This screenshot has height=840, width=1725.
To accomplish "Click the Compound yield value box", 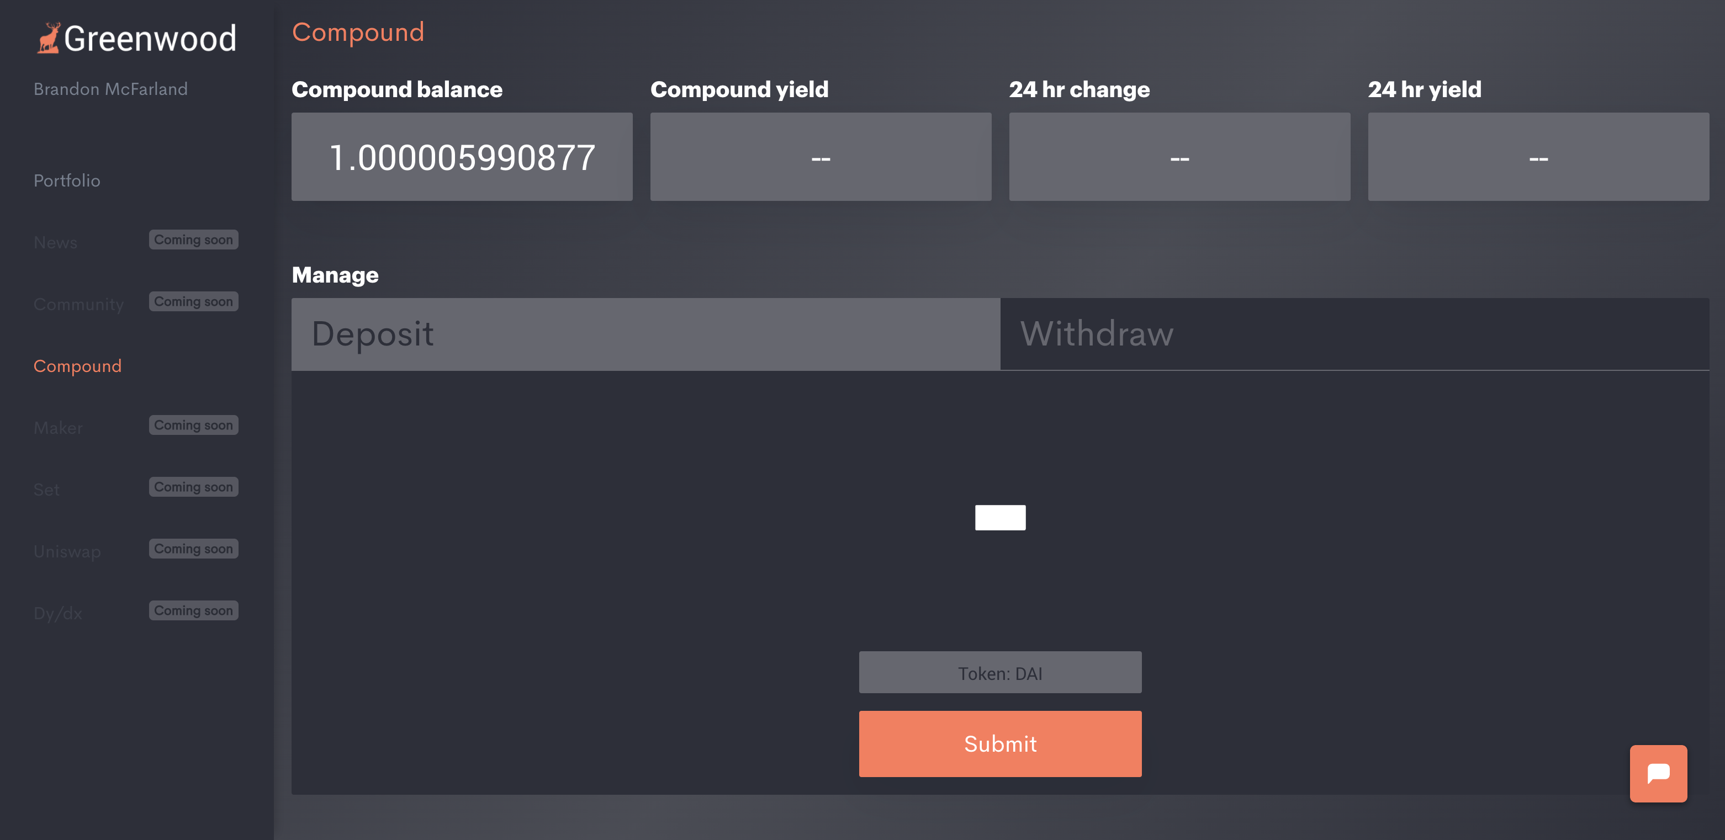I will [x=821, y=157].
